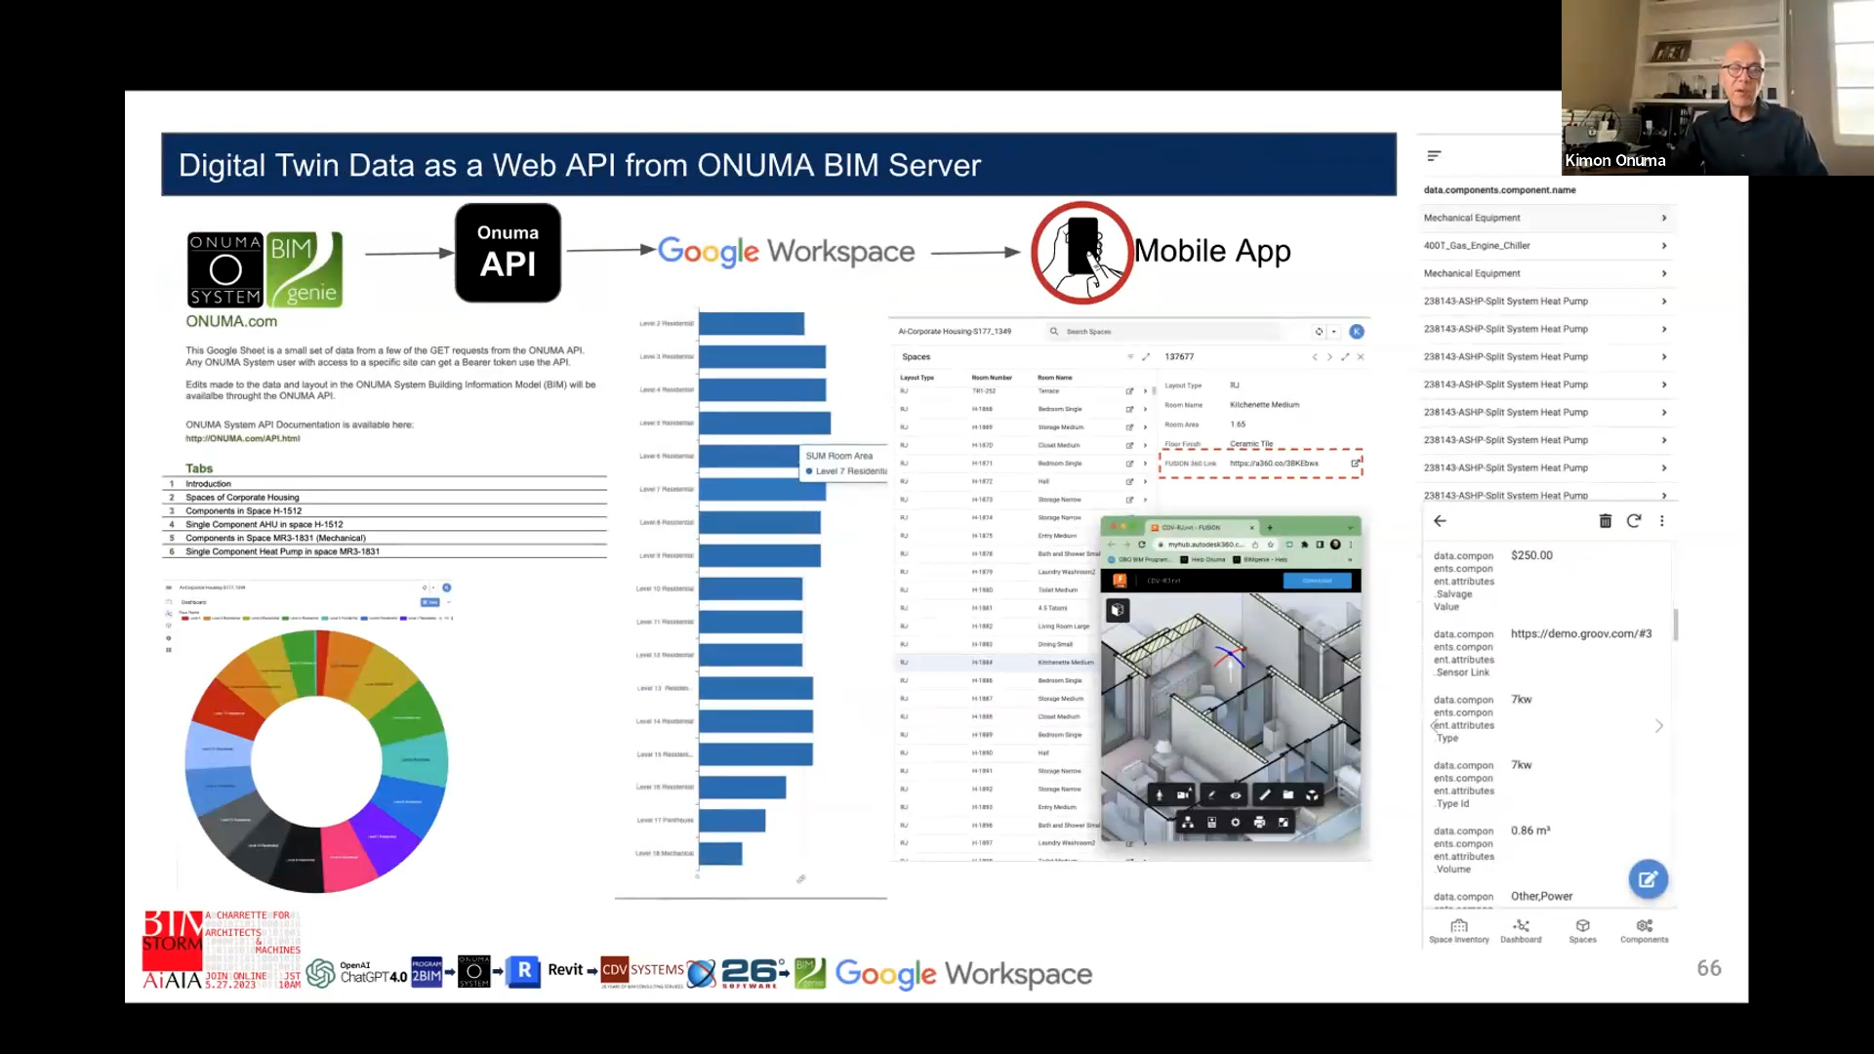Tap the blue floating edit button

1648,879
